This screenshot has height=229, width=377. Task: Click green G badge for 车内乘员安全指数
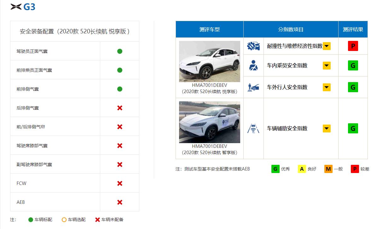click(353, 65)
